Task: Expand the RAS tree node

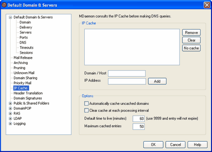Action: (10, 114)
